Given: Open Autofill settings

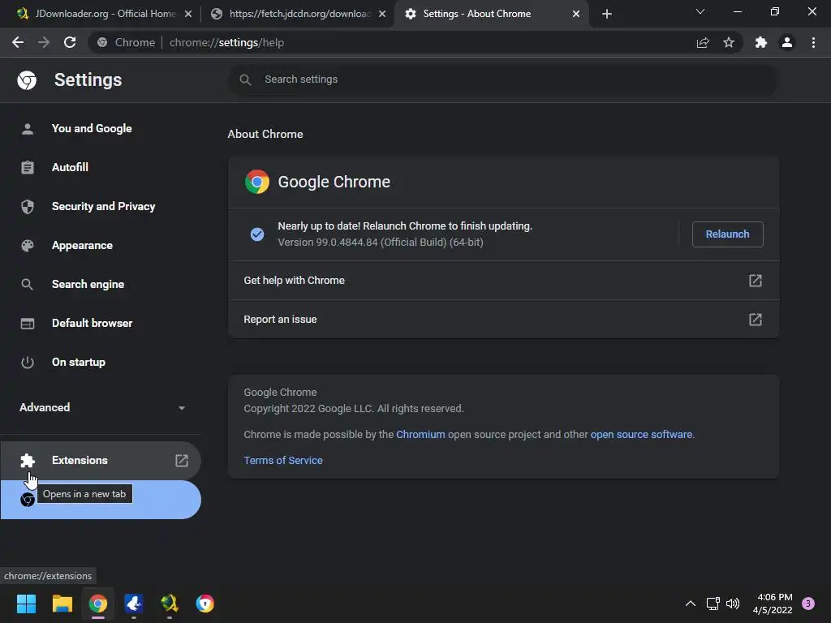Looking at the screenshot, I should 101,167.
